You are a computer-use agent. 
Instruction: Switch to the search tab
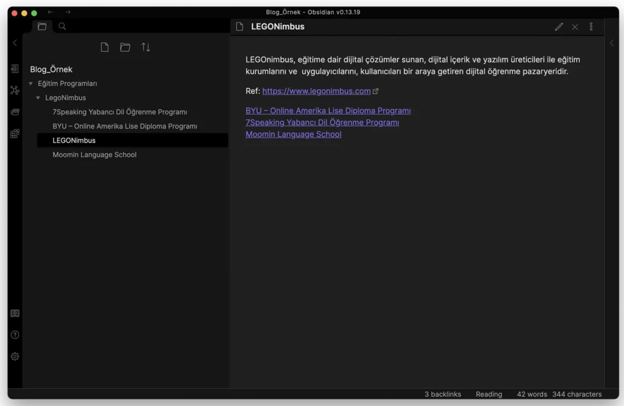[62, 26]
